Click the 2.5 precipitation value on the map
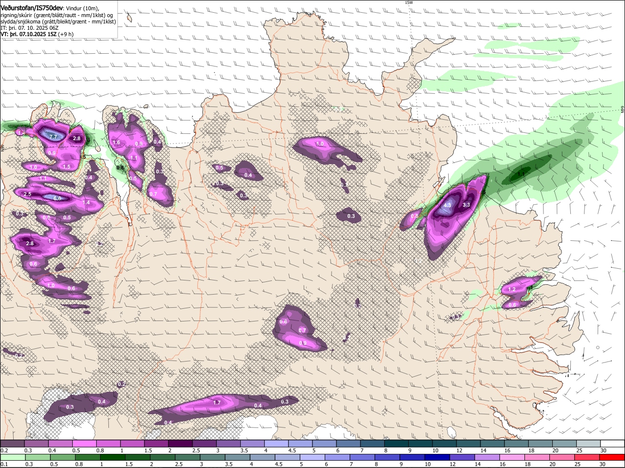The image size is (625, 468). pos(27,194)
